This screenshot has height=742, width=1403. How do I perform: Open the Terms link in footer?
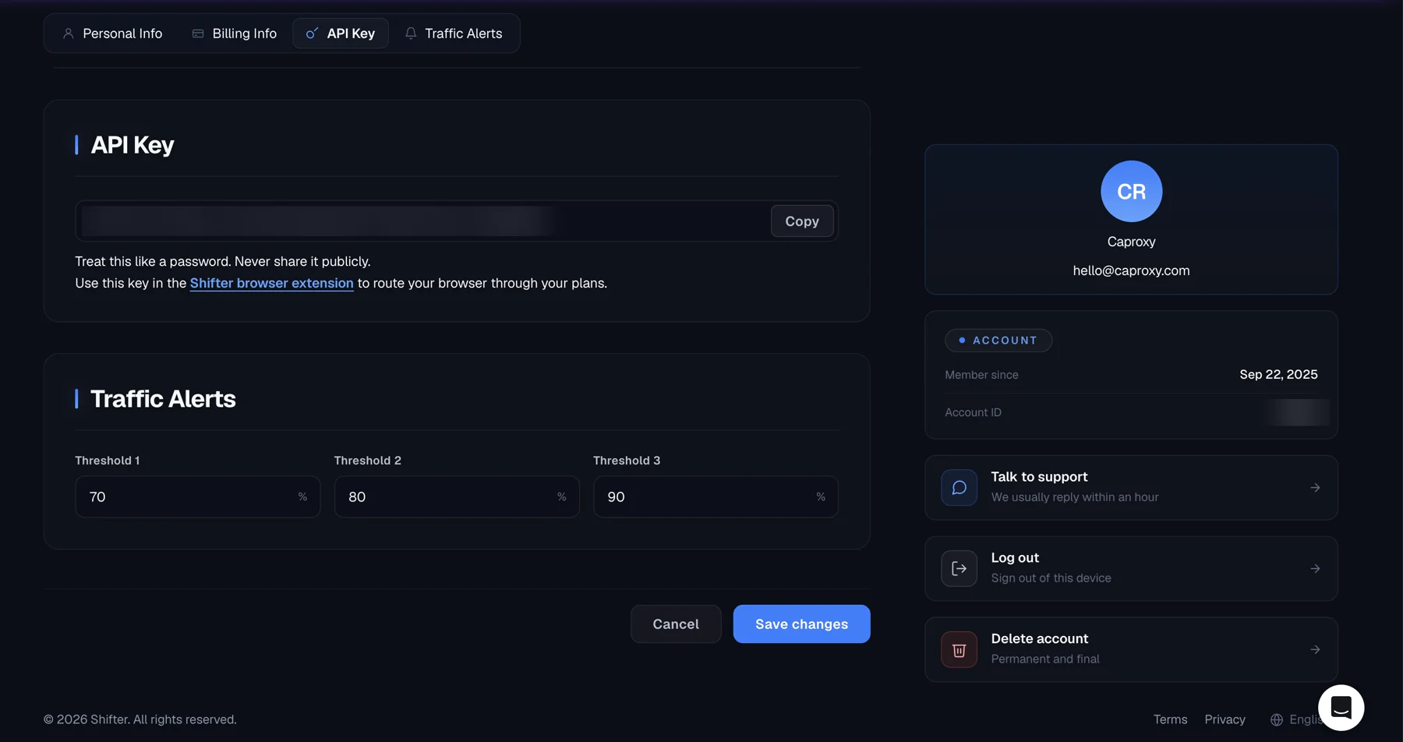point(1170,719)
